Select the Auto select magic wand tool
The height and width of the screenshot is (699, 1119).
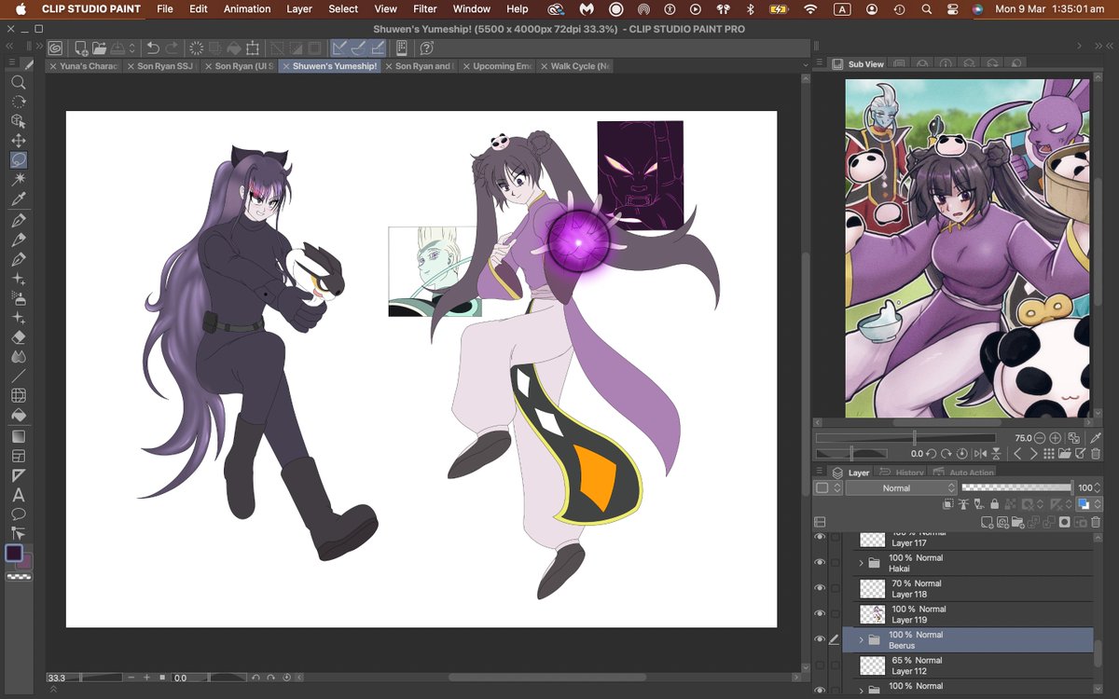(x=18, y=179)
